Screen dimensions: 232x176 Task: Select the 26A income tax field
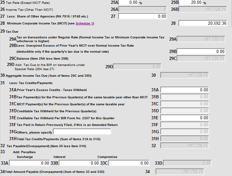pos(142,9)
